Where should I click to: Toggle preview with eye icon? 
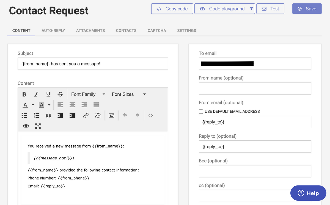[26, 126]
